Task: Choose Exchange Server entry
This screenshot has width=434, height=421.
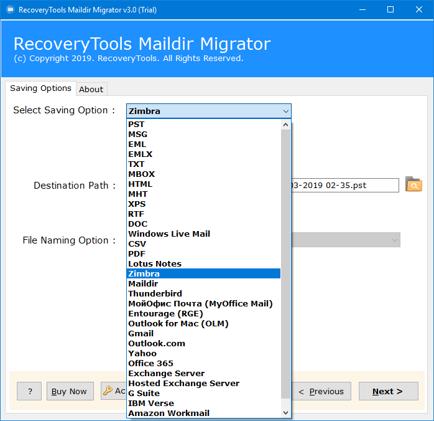Action: 203,373
